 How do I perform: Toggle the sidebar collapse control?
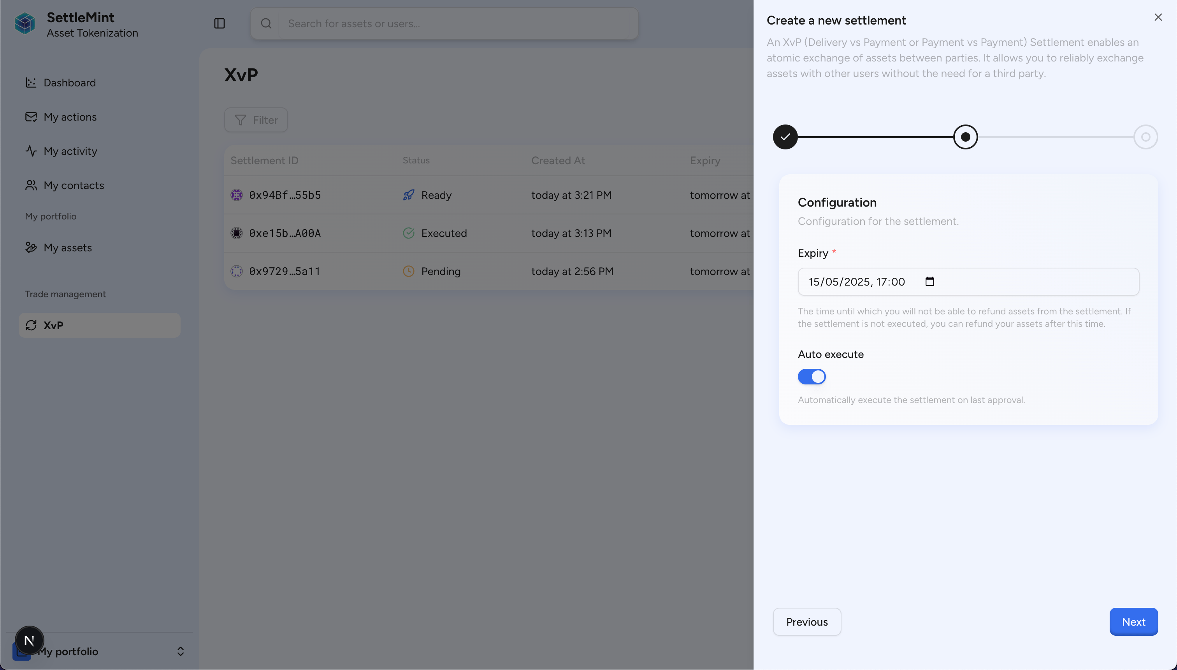[x=219, y=23]
